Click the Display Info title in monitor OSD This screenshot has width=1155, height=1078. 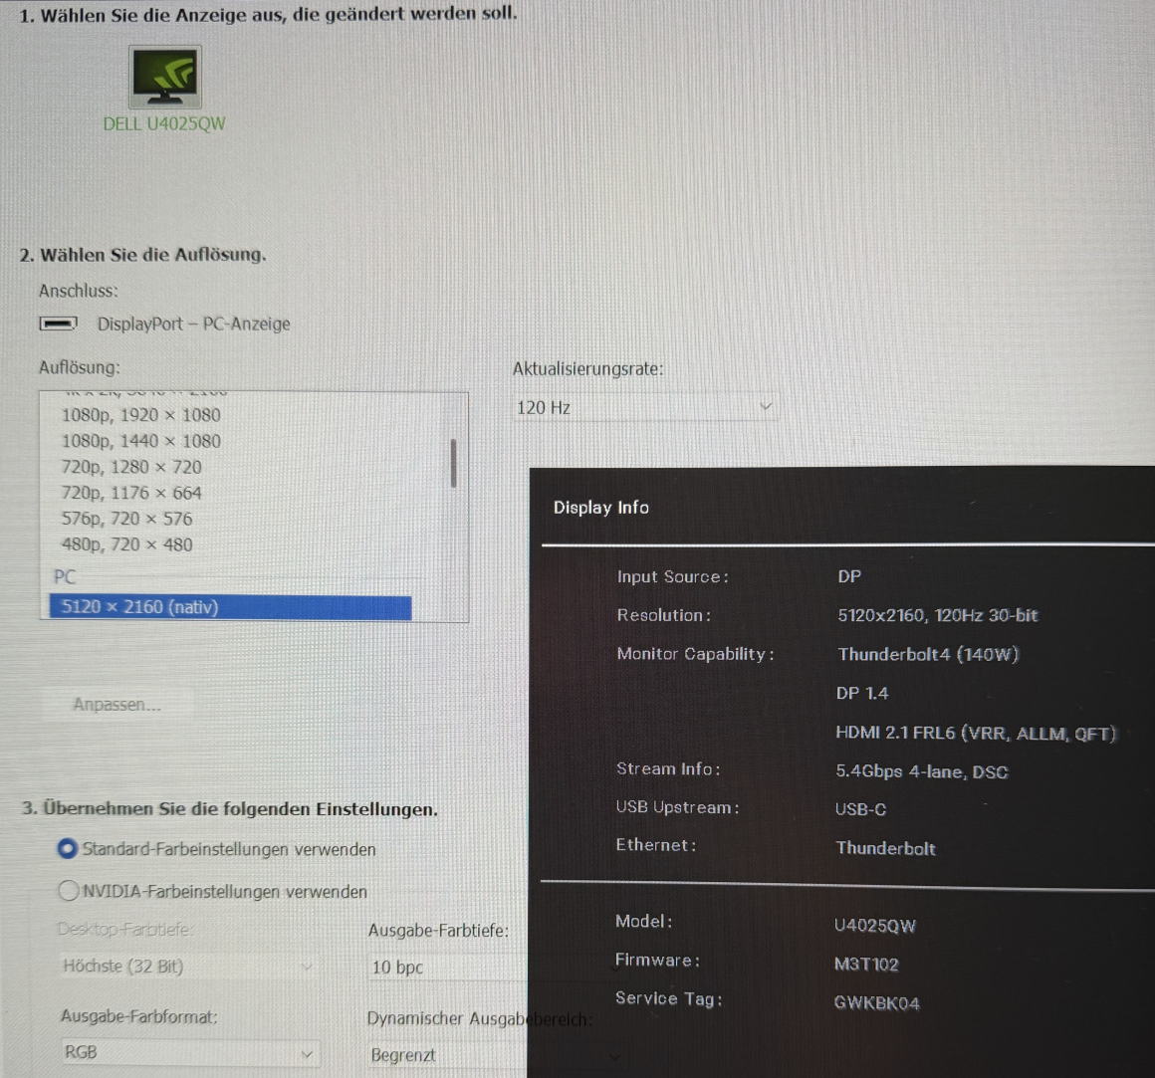[601, 508]
